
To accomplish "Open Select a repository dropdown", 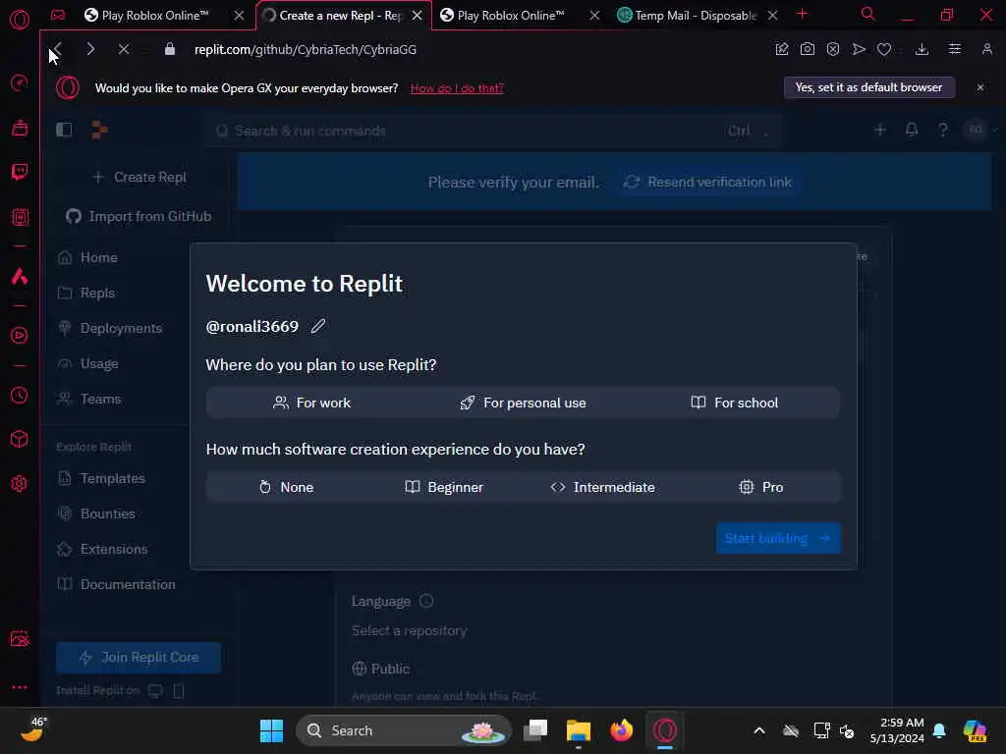I will [x=410, y=631].
